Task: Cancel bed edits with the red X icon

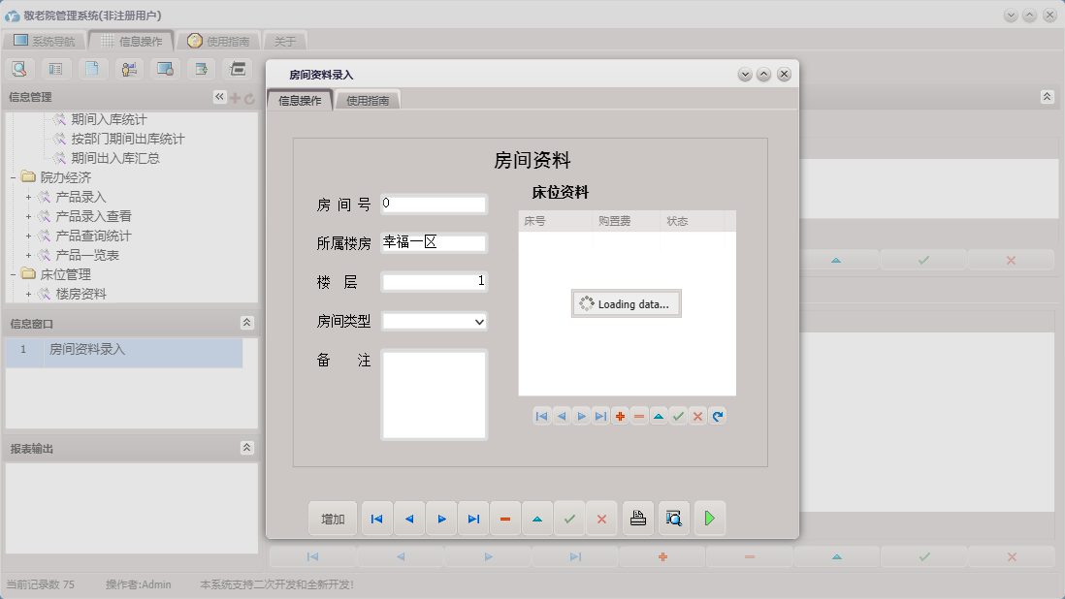Action: pyautogui.click(x=697, y=416)
